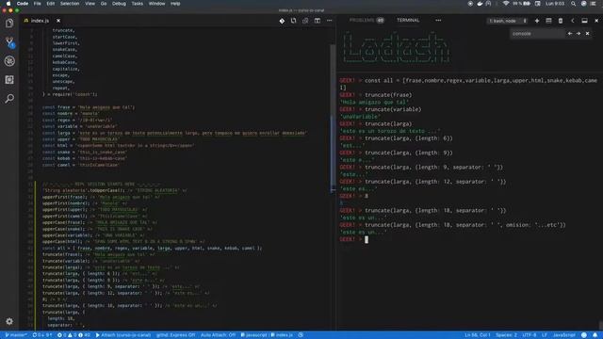
Task: Close the index.js editor tab
Action: point(58,21)
